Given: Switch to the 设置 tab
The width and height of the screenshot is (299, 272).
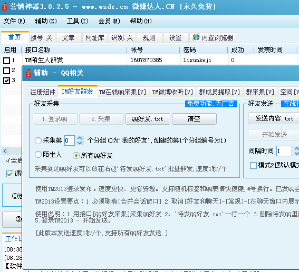Looking at the screenshot, I should pyautogui.click(x=176, y=37).
